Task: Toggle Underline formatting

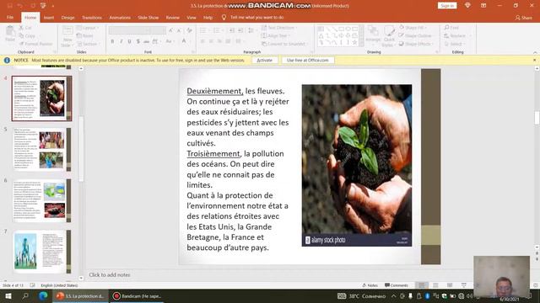Action: (129, 41)
